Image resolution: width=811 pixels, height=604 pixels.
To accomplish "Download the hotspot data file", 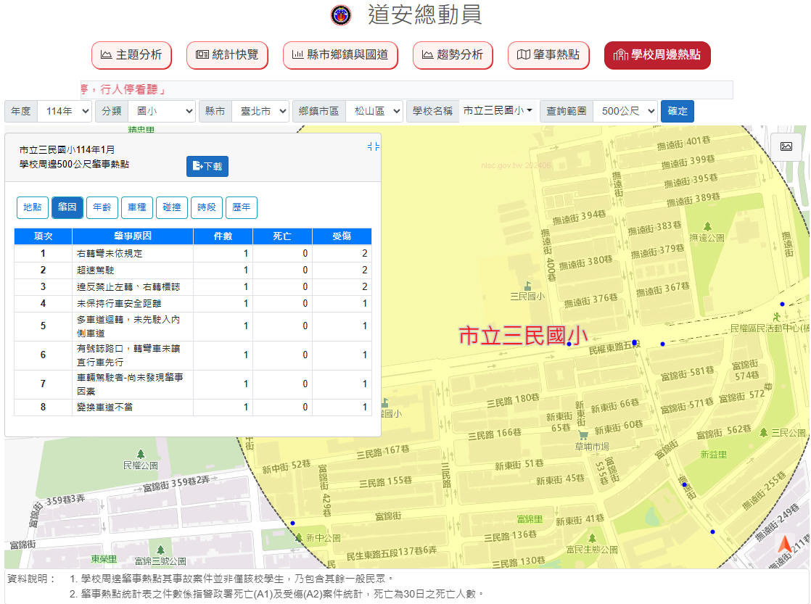I will (x=207, y=166).
